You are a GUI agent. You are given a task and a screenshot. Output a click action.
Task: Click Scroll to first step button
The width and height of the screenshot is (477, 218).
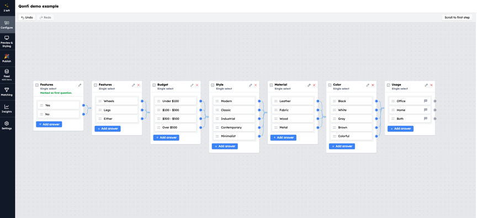point(457,18)
